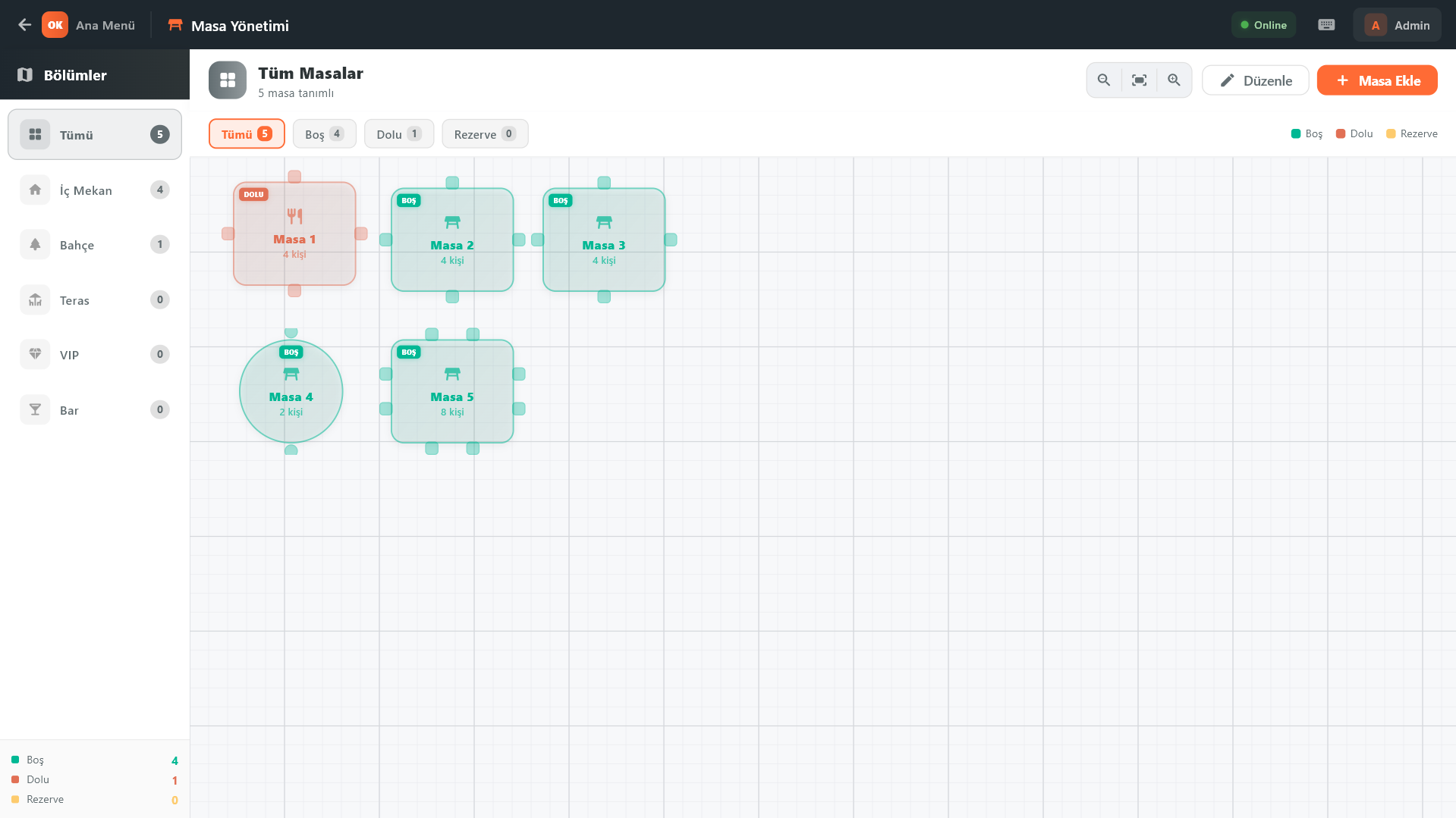
Task: Show only Dolu tables
Action: 398,134
